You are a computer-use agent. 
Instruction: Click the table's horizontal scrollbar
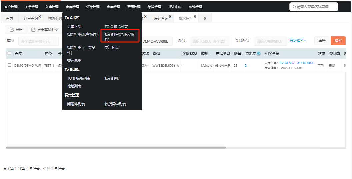(116, 148)
